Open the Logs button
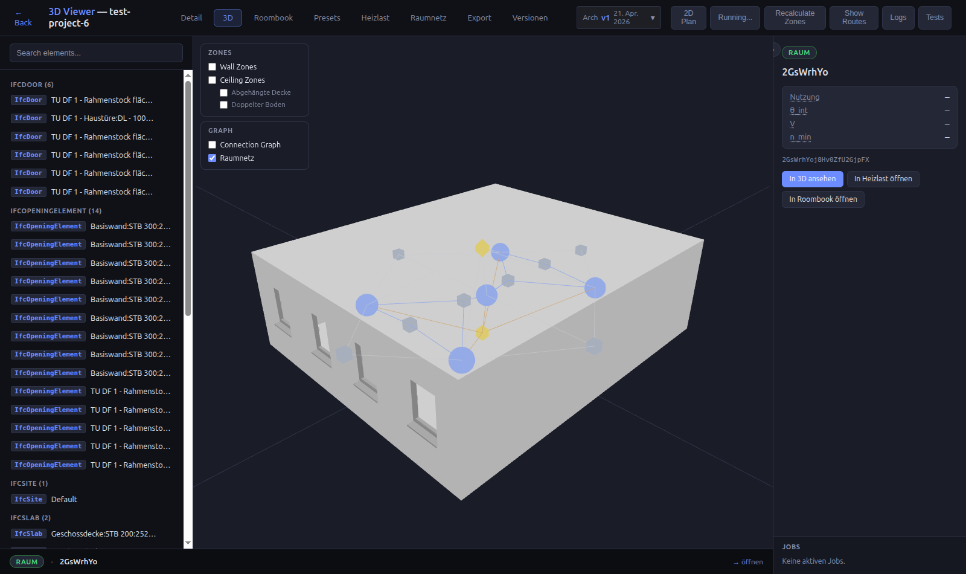The image size is (966, 574). tap(898, 18)
